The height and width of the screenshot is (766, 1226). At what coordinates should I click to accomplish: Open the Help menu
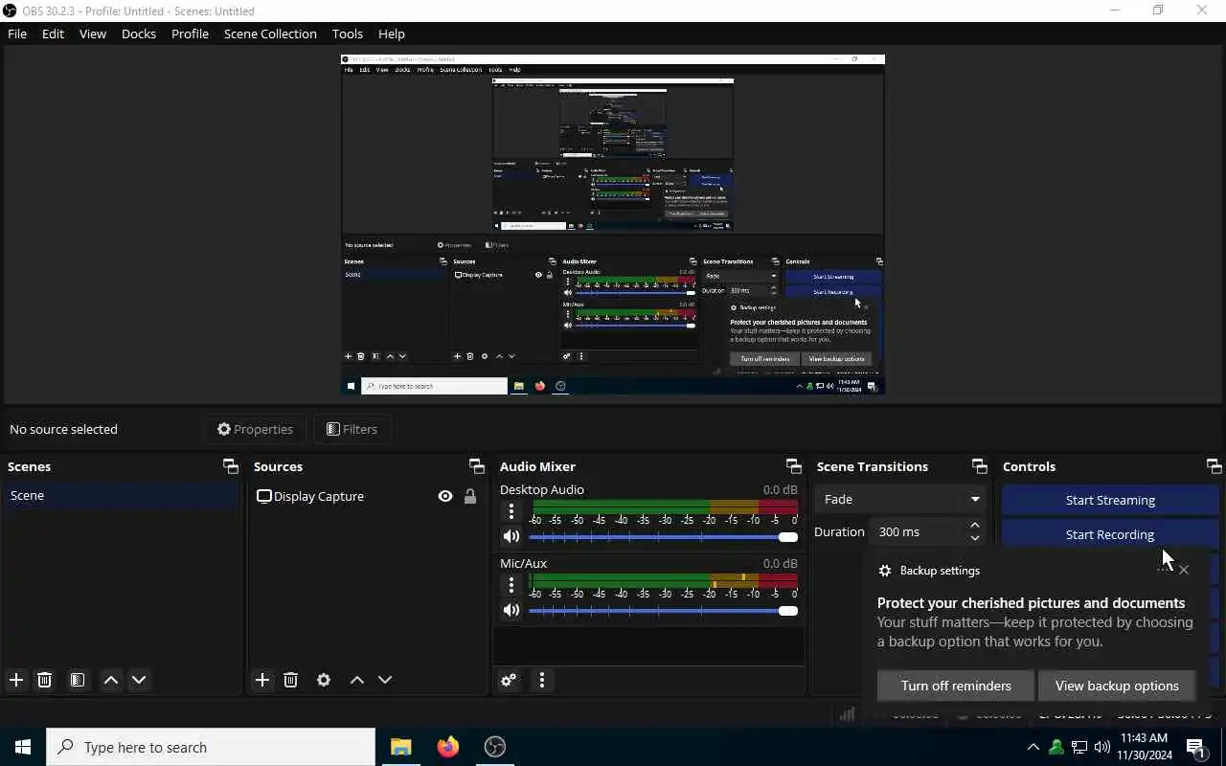tap(392, 34)
